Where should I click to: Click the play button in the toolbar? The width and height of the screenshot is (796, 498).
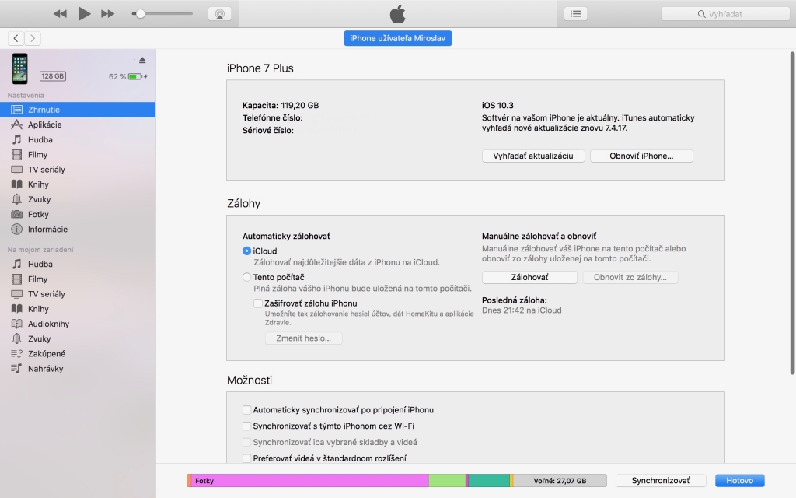85,13
